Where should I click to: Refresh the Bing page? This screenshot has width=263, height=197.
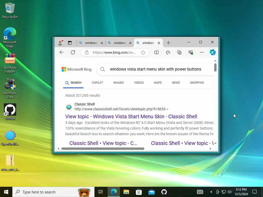(x=73, y=52)
